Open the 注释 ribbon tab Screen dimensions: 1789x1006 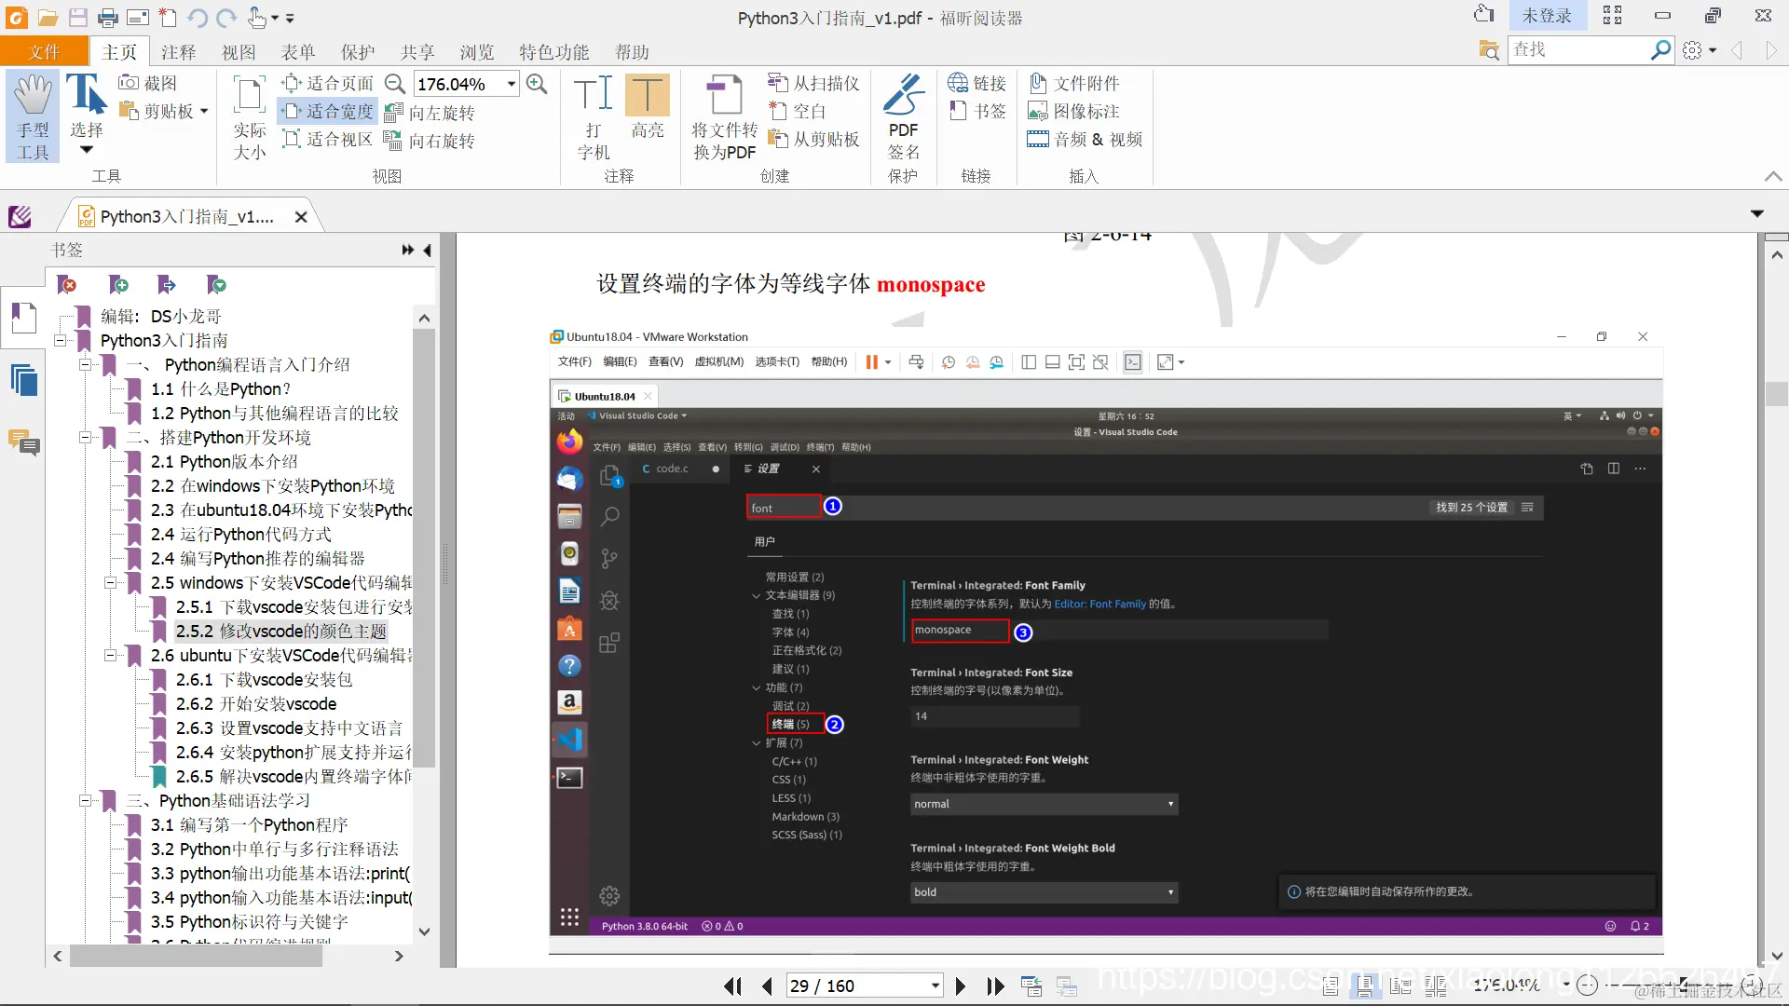tap(178, 52)
